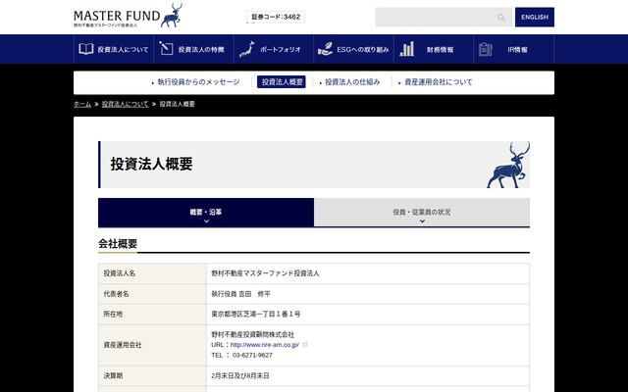
Task: Switch site to ENGLISH
Action: point(535,18)
